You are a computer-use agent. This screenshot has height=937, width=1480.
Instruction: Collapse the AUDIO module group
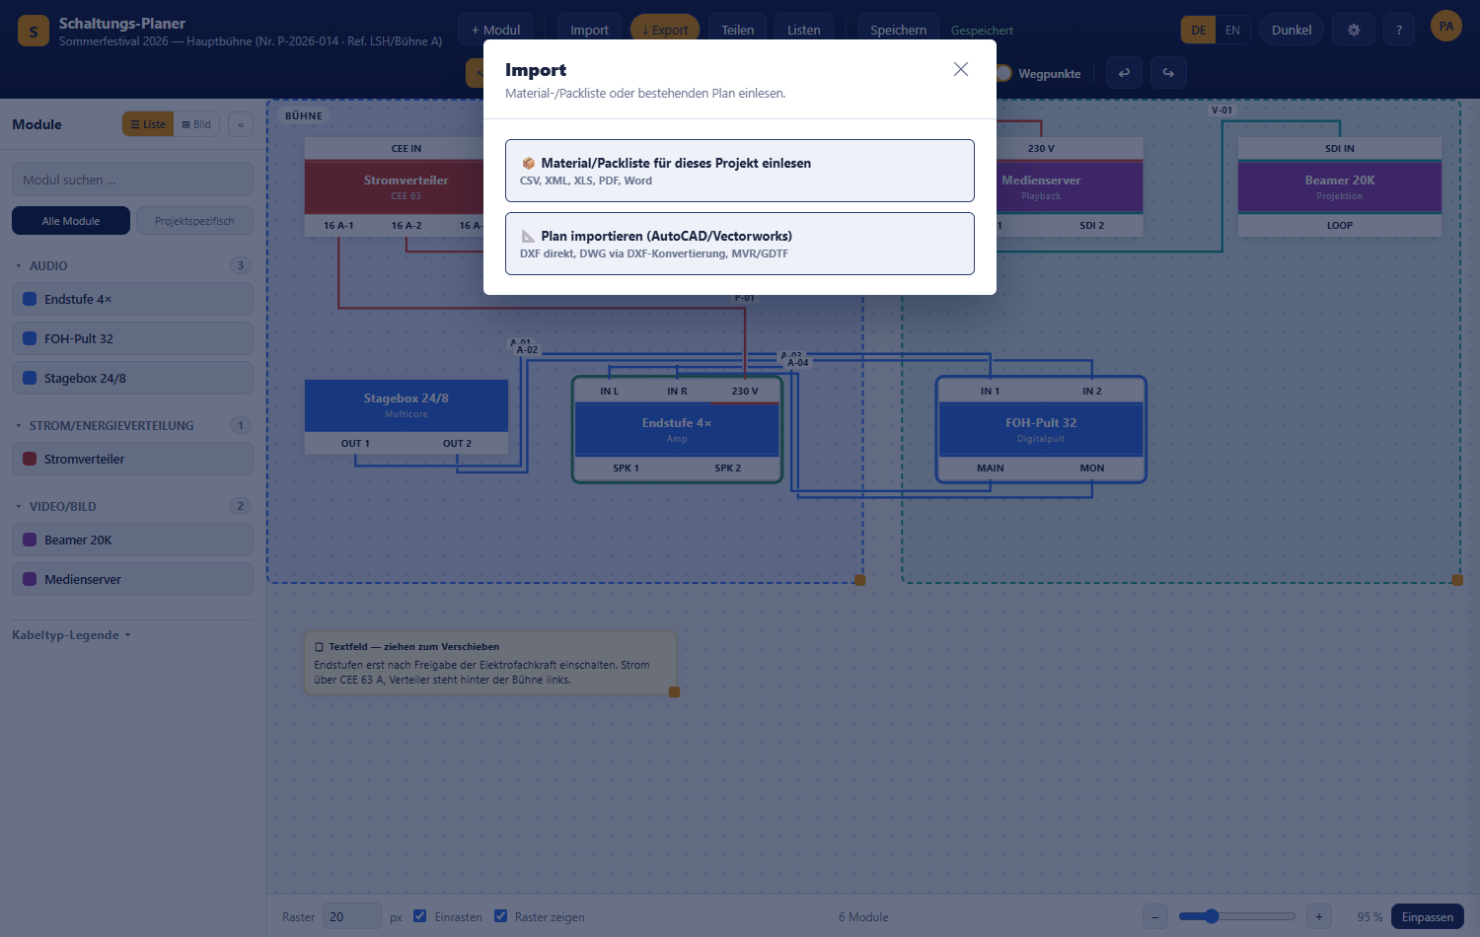point(19,266)
